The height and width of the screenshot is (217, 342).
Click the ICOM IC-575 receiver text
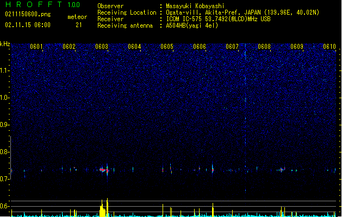[218, 19]
